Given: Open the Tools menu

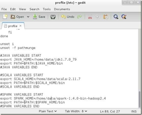Looking at the screenshot, I should click(47, 9).
